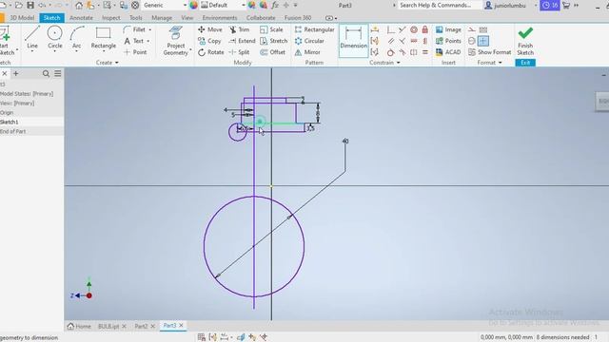Switch to the Annotate tab
This screenshot has width=609, height=342.
81,18
